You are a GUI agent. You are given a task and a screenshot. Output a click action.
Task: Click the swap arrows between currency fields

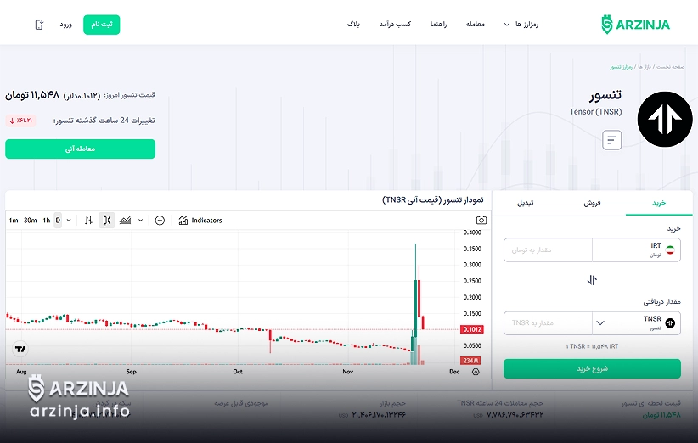pyautogui.click(x=592, y=280)
